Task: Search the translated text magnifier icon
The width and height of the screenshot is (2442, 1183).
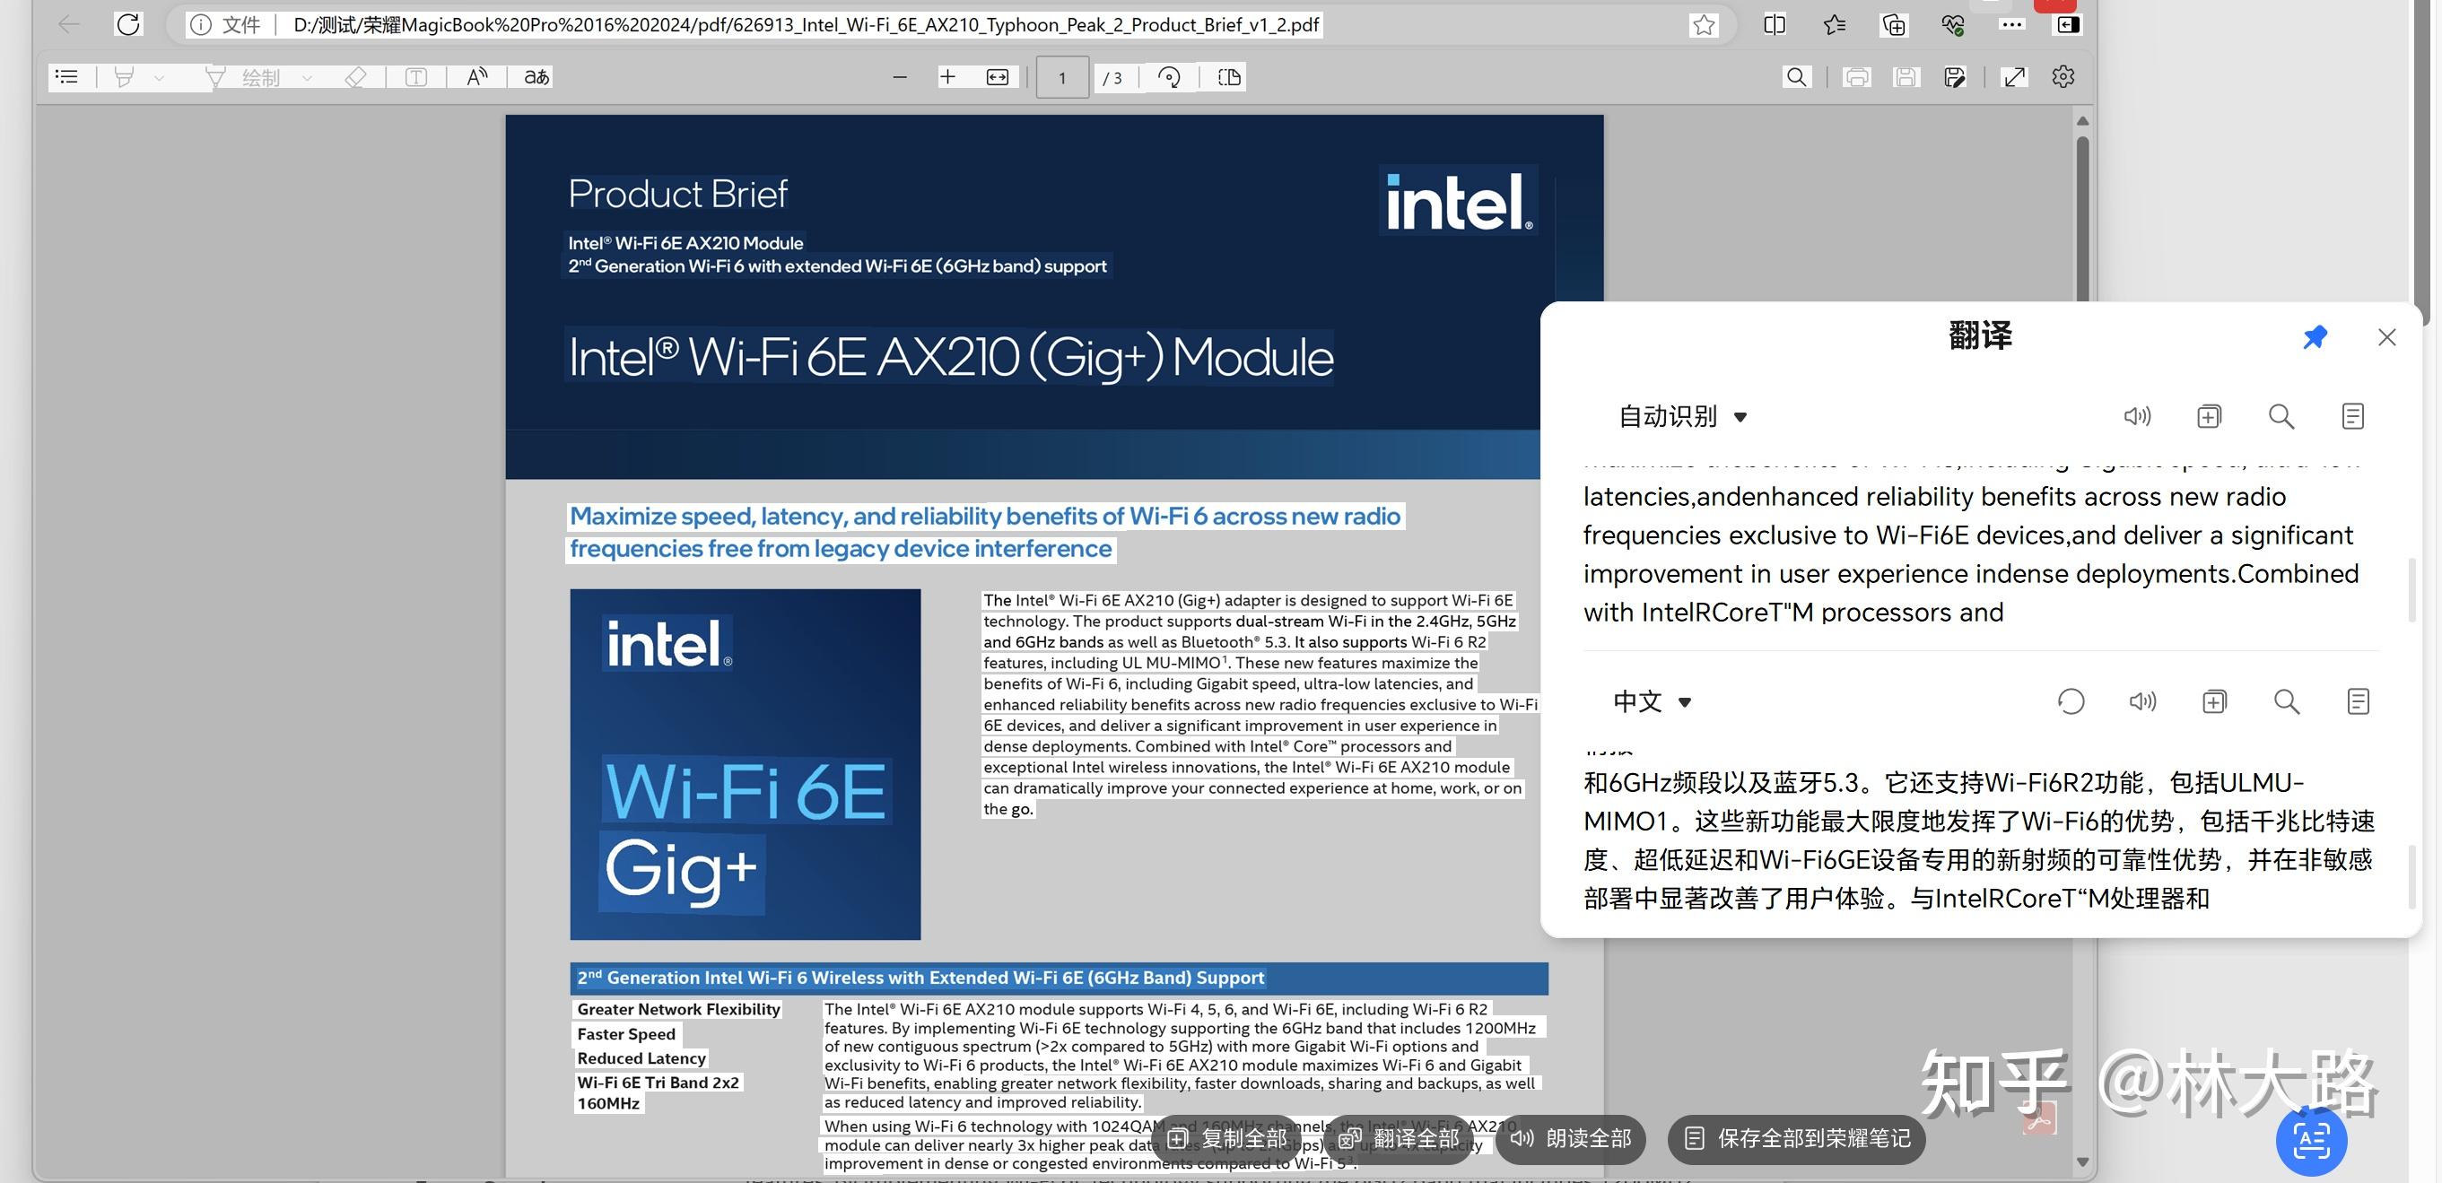Action: click(2287, 701)
